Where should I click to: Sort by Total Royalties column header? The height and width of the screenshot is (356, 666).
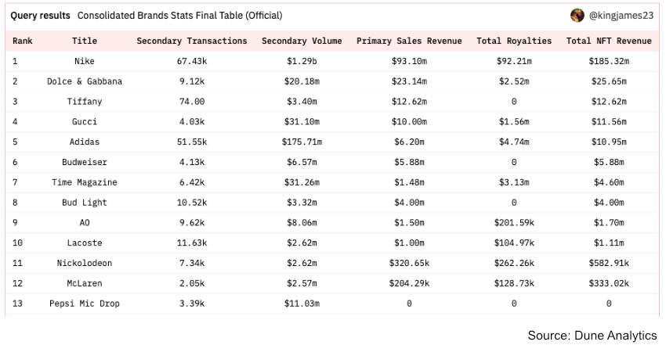pos(514,41)
